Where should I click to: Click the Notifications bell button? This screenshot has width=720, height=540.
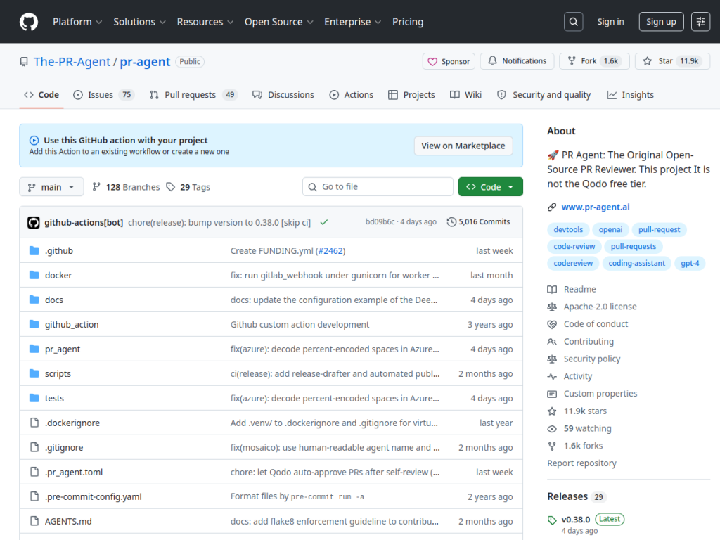pyautogui.click(x=517, y=61)
